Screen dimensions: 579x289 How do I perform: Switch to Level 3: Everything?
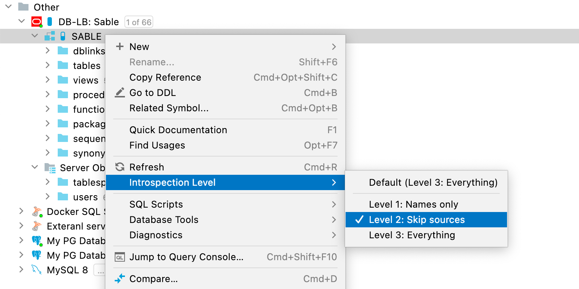coord(412,235)
